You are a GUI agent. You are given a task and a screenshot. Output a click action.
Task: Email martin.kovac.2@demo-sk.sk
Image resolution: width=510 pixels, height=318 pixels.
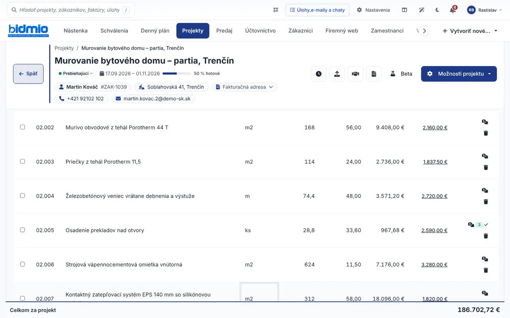coord(153,98)
